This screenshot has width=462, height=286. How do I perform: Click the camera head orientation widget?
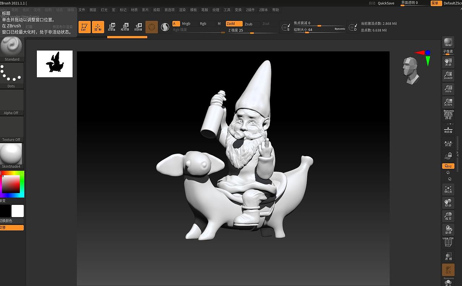[411, 71]
